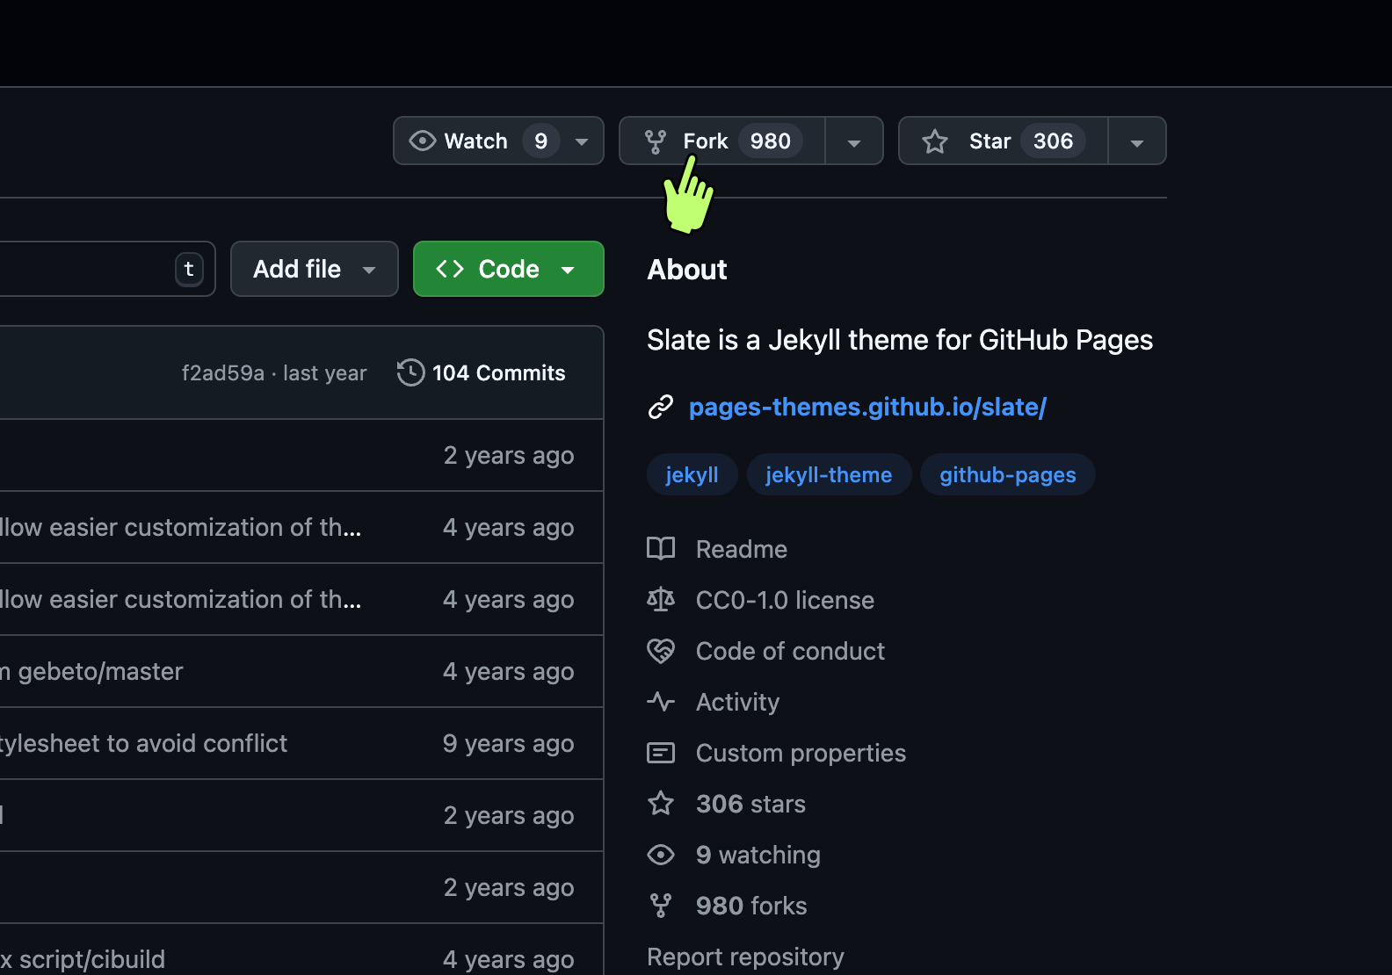Image resolution: width=1392 pixels, height=975 pixels.
Task: Open commit f2ad59a
Action: pyautogui.click(x=222, y=373)
